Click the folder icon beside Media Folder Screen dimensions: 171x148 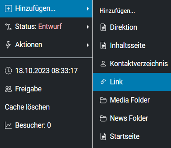point(103,100)
